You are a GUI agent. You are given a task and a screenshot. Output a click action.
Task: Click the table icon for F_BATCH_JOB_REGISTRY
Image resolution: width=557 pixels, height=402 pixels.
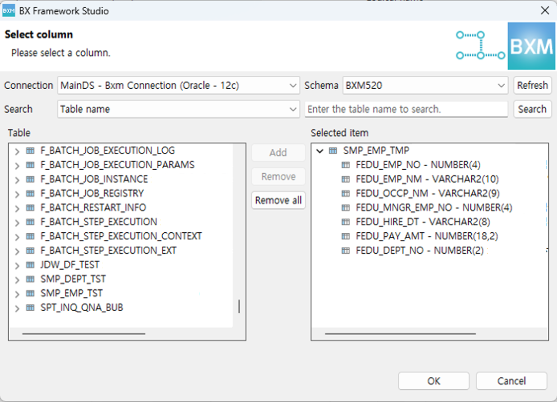pyautogui.click(x=30, y=194)
